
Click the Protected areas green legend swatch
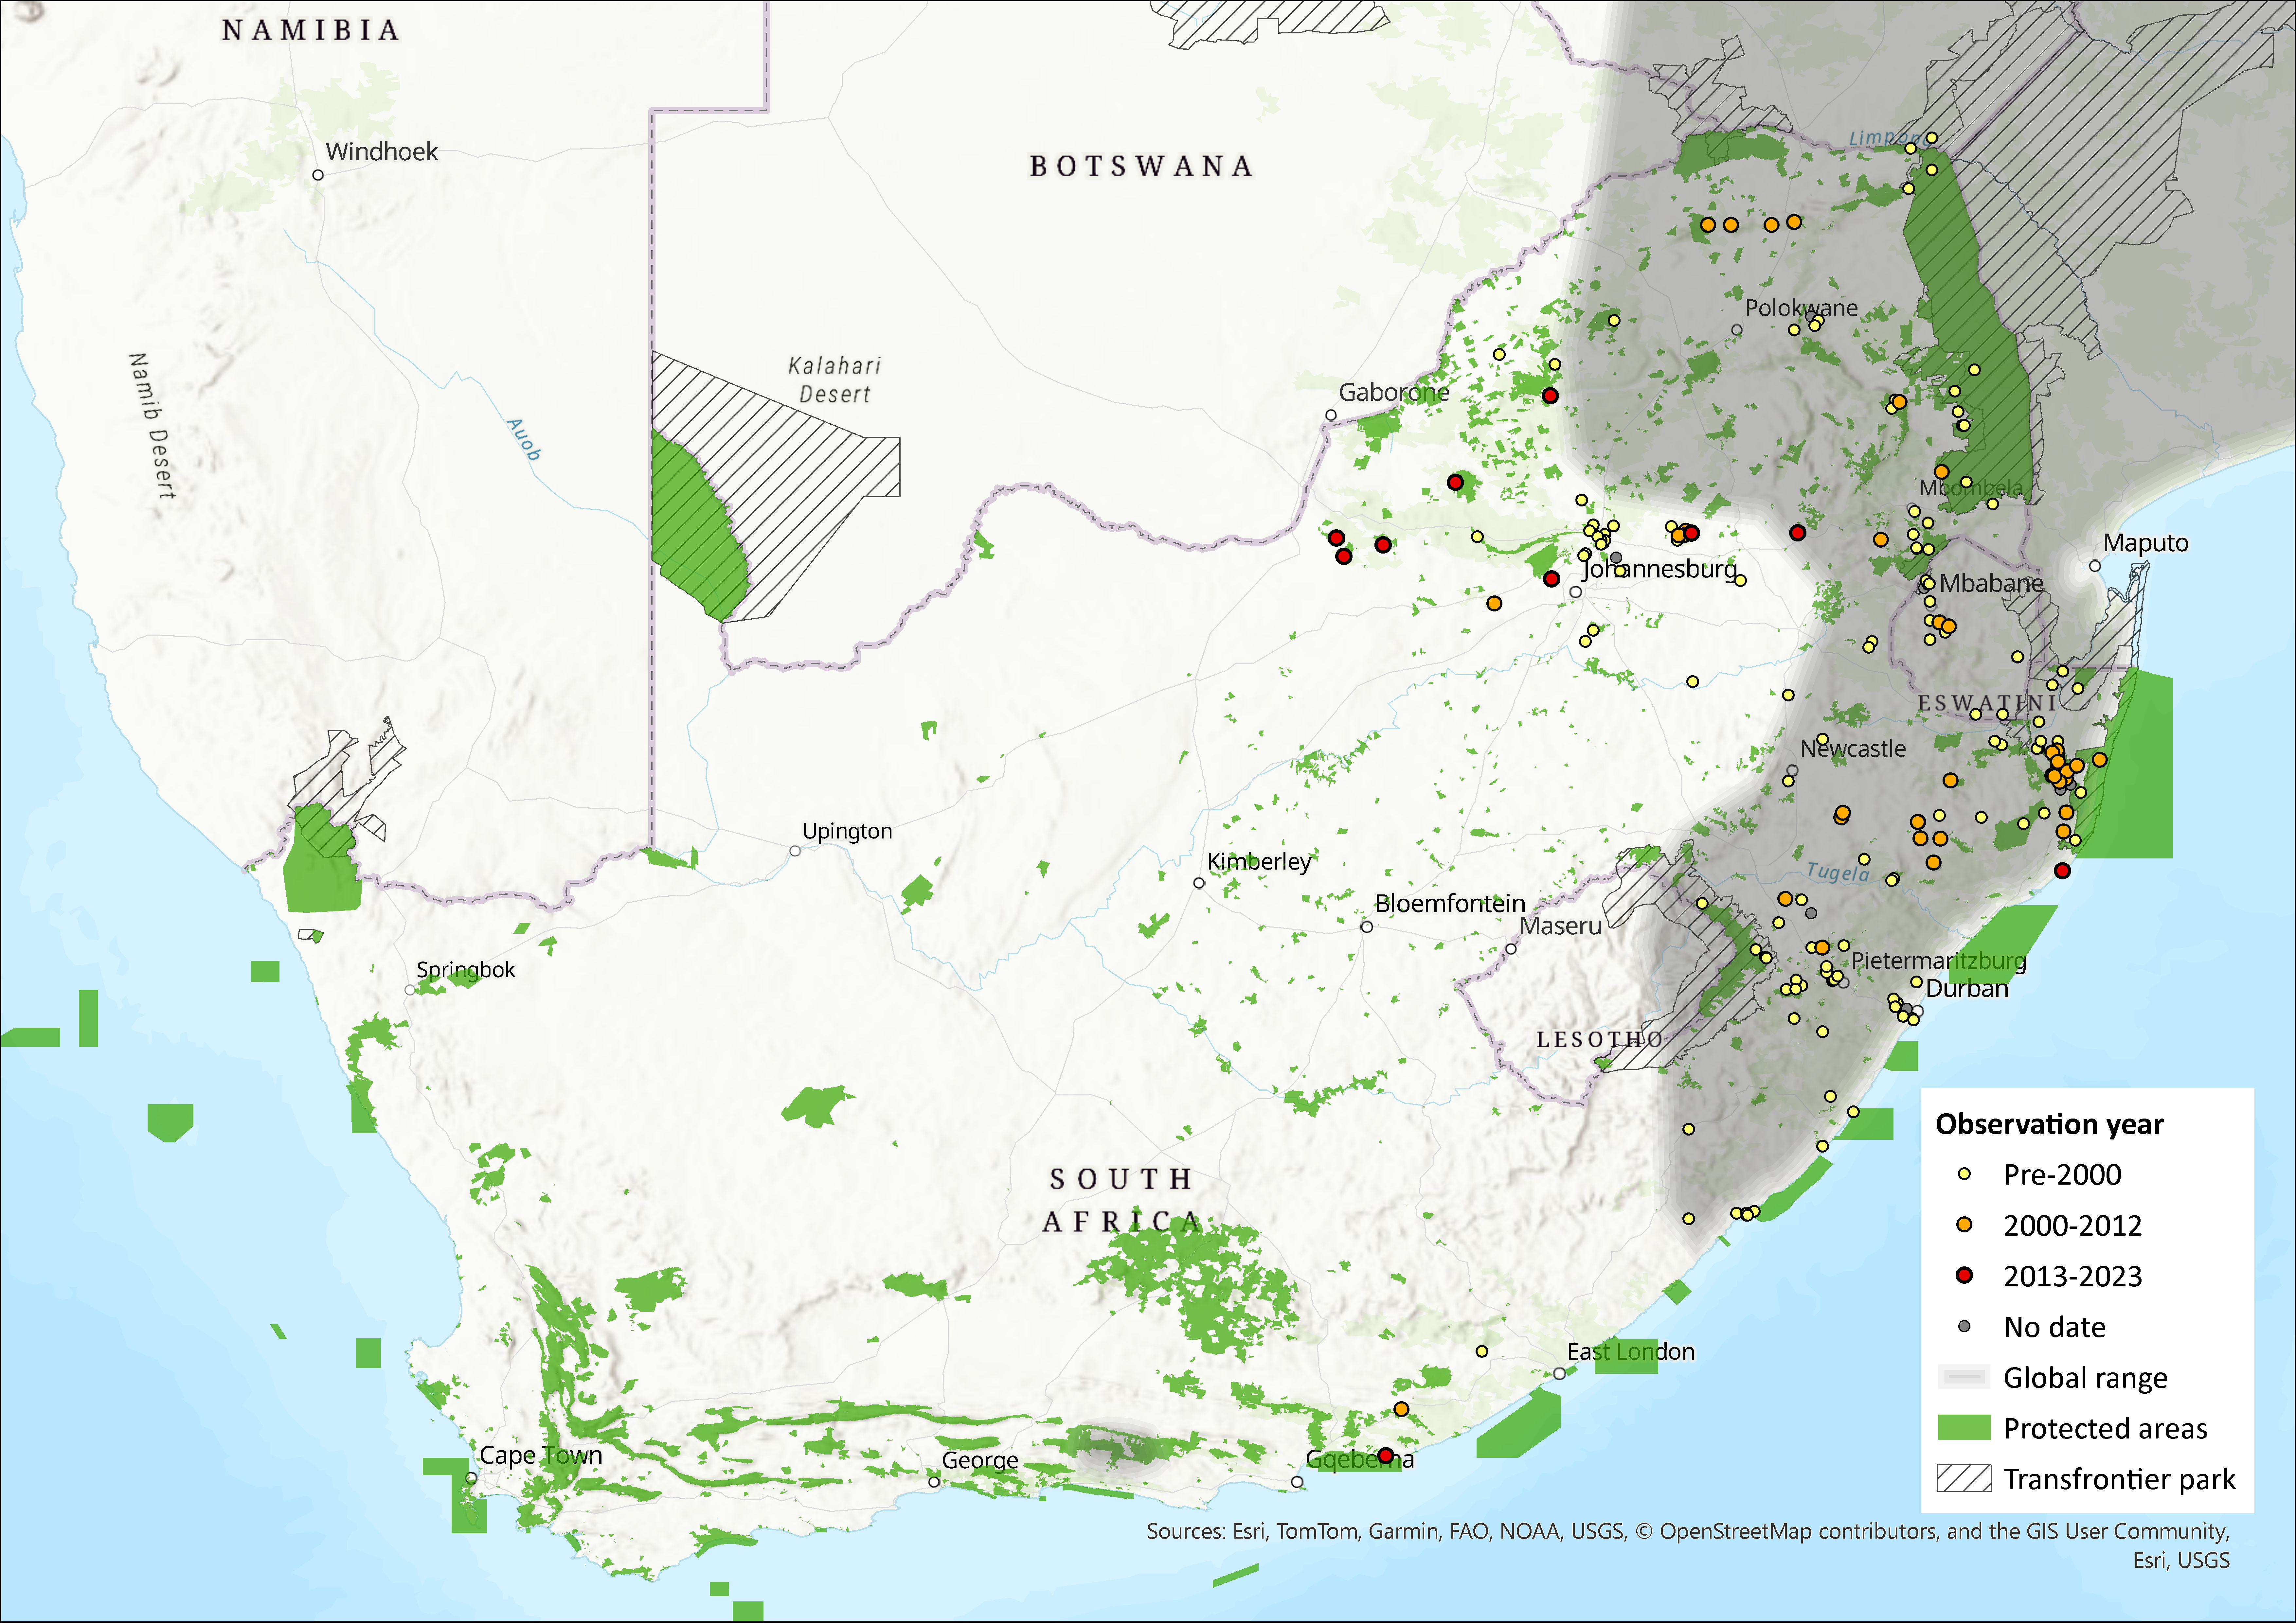1964,1428
